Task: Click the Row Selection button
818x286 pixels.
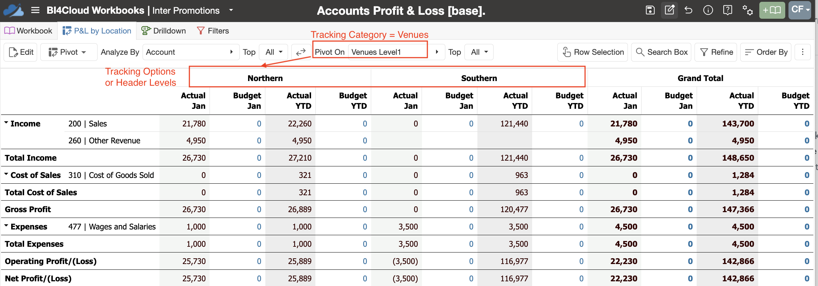Action: coord(593,52)
